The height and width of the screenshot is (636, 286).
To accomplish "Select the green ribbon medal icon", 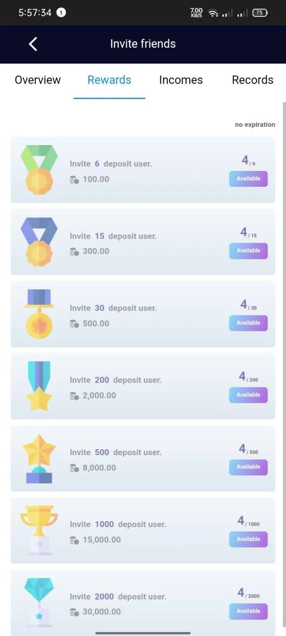I will (x=39, y=169).
